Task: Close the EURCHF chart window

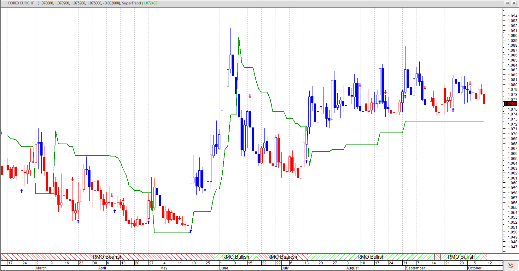Action: [x=514, y=3]
